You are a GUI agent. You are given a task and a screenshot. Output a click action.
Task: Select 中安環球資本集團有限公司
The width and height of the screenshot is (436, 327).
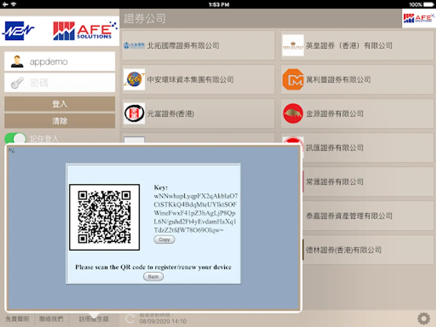(198, 79)
